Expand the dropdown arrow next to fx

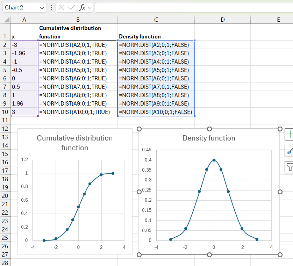90,8
